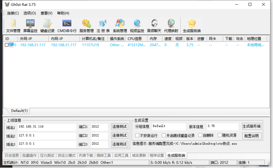273x168 pixels.
Task: Sort by 计算机名/备注 column header
Action: click(x=94, y=39)
